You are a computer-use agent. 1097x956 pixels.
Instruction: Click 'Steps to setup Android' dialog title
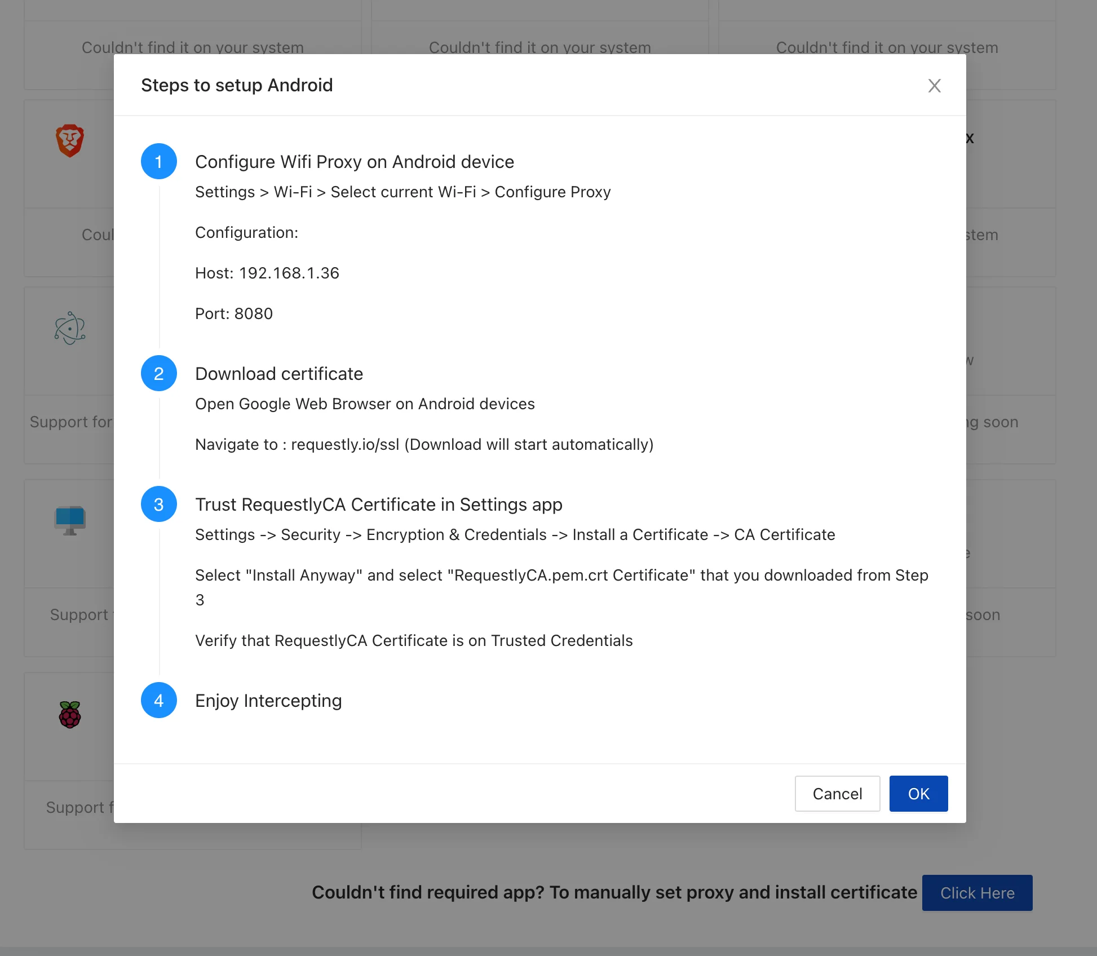tap(237, 85)
